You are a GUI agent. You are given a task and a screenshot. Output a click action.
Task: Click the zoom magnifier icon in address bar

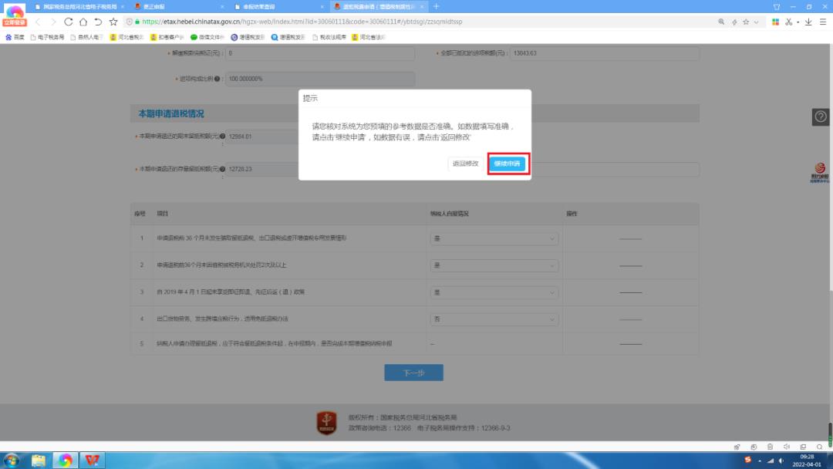tap(721, 22)
